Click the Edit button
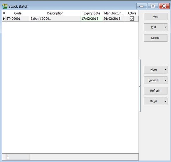 [154, 27]
